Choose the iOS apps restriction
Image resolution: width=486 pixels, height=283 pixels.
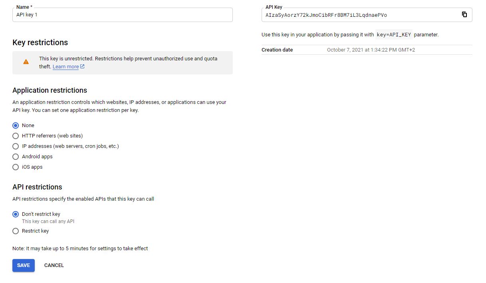[x=16, y=167]
